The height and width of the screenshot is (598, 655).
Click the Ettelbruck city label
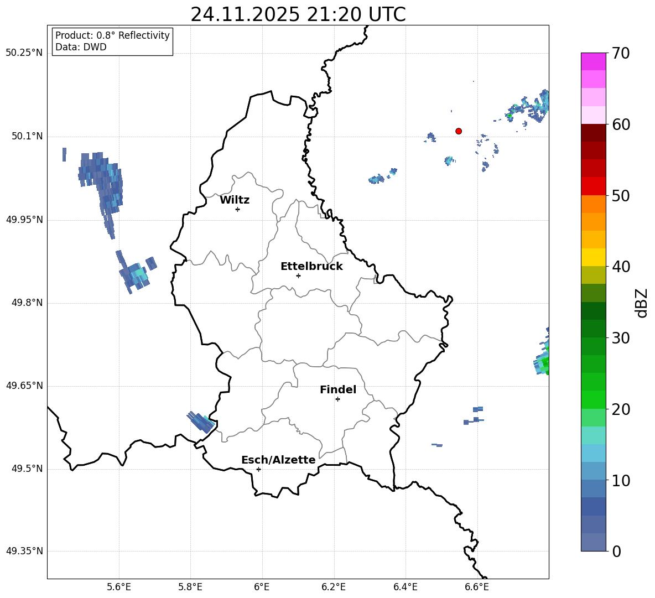coord(311,267)
